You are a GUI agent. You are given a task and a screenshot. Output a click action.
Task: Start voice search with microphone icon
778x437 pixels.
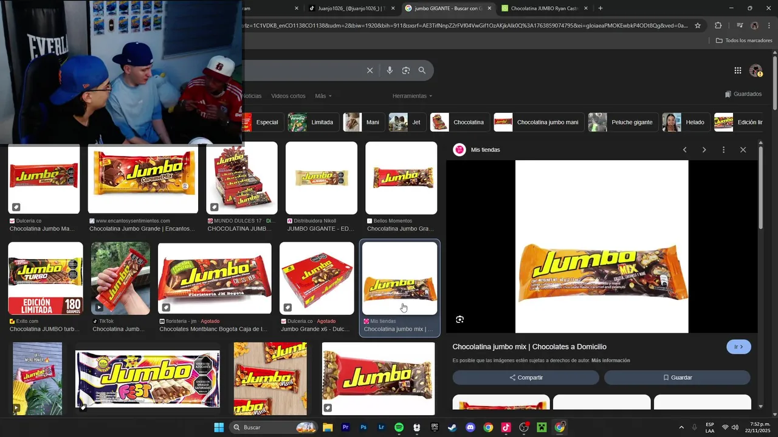pos(390,70)
